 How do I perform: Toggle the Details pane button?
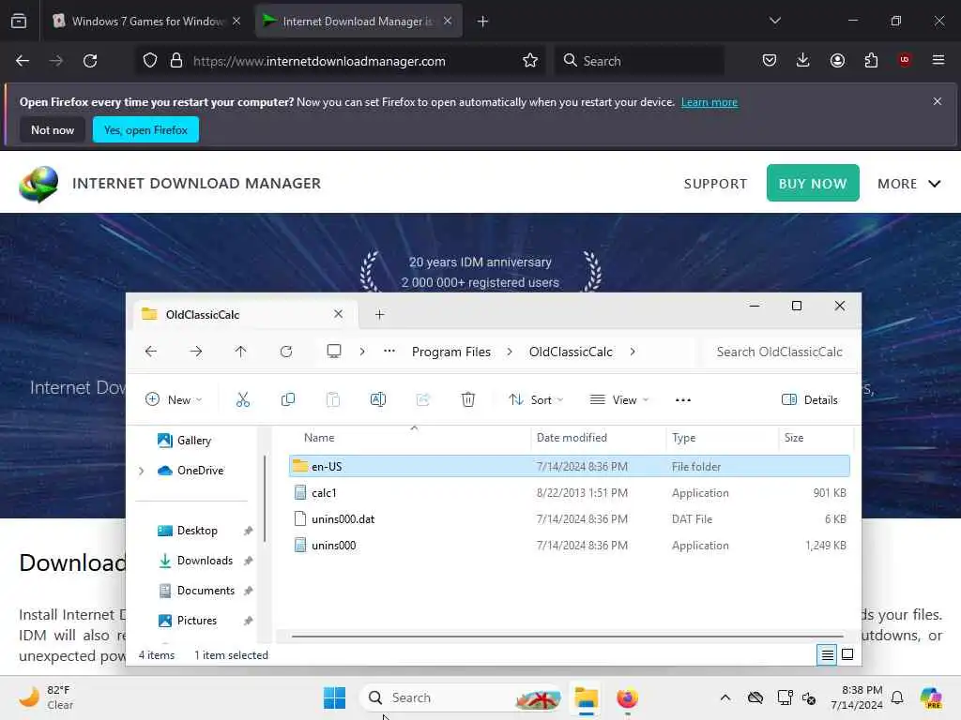809,399
